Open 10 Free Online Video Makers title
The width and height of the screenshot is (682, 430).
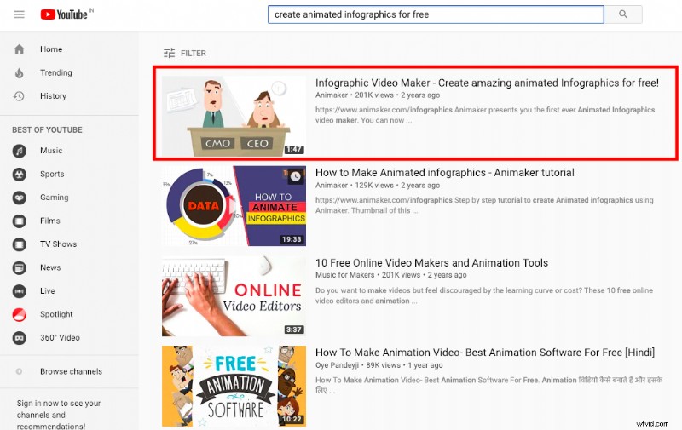pyautogui.click(x=431, y=263)
